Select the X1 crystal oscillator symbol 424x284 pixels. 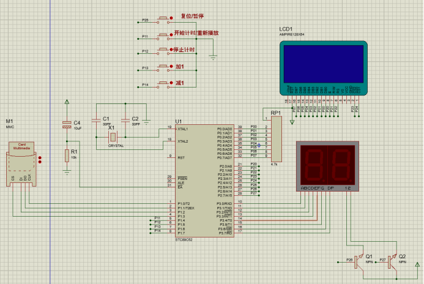tap(112, 136)
